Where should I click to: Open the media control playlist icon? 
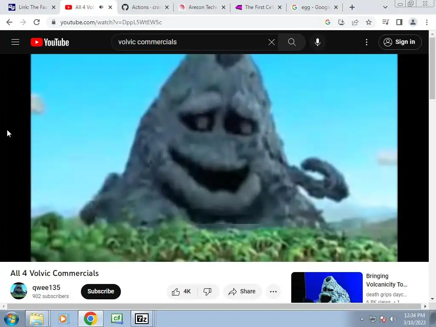click(x=385, y=22)
